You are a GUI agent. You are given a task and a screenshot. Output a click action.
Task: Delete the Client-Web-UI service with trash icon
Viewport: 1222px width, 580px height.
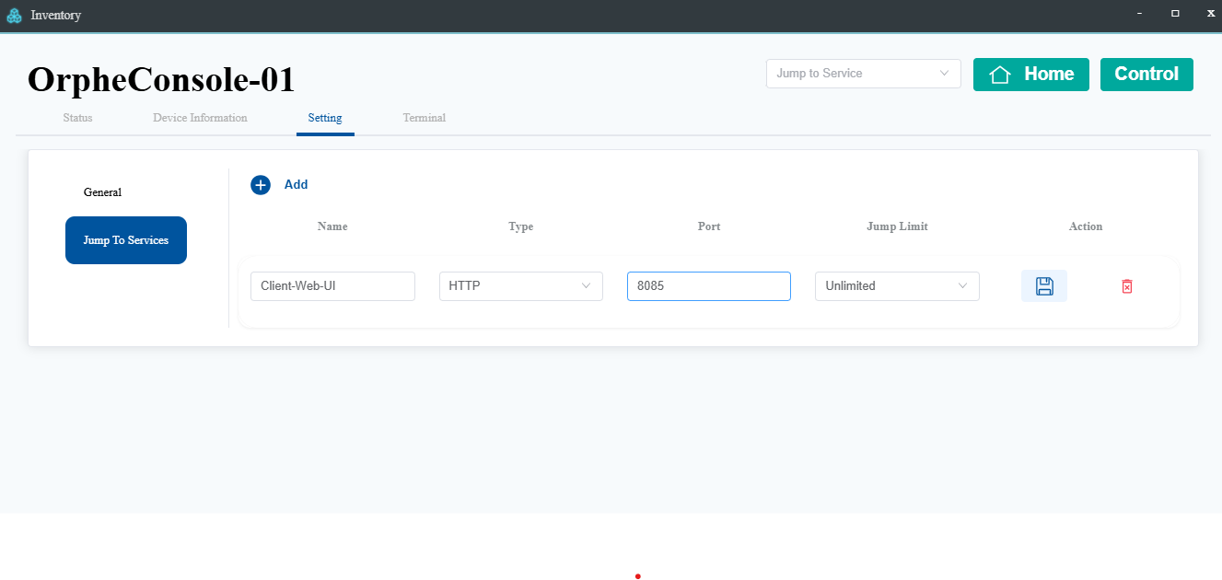pyautogui.click(x=1126, y=286)
